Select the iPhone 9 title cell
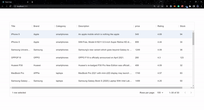Screen dimensions: 204x110 click(21, 34)
